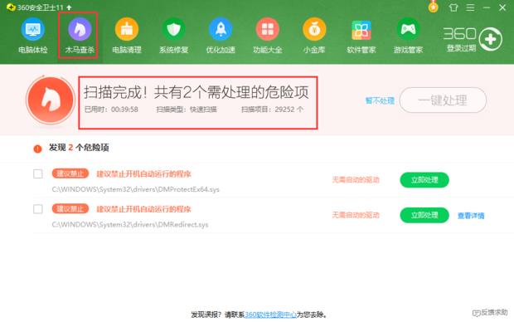Click the 登录过期 login expired text
This screenshot has height=322, width=514.
click(x=461, y=48)
